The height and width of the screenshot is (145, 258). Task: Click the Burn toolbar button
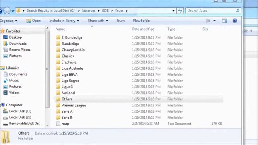121,21
